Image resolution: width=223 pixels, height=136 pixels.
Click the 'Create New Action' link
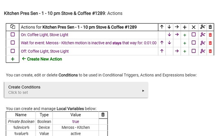(44, 59)
